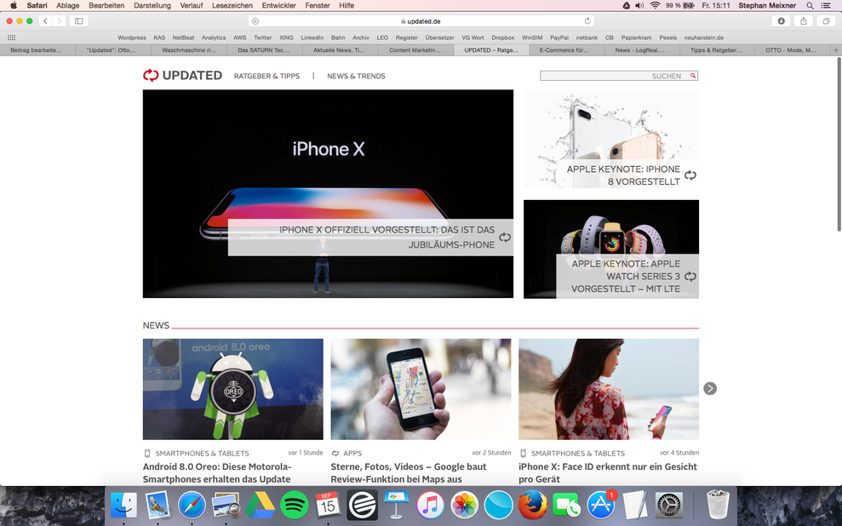The image size is (842, 526).
Task: Click the Wi-Fi status icon
Action: click(655, 5)
